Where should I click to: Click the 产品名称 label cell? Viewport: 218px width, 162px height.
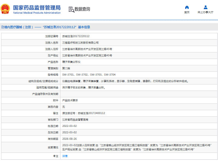pyautogui.click(x=31, y=62)
